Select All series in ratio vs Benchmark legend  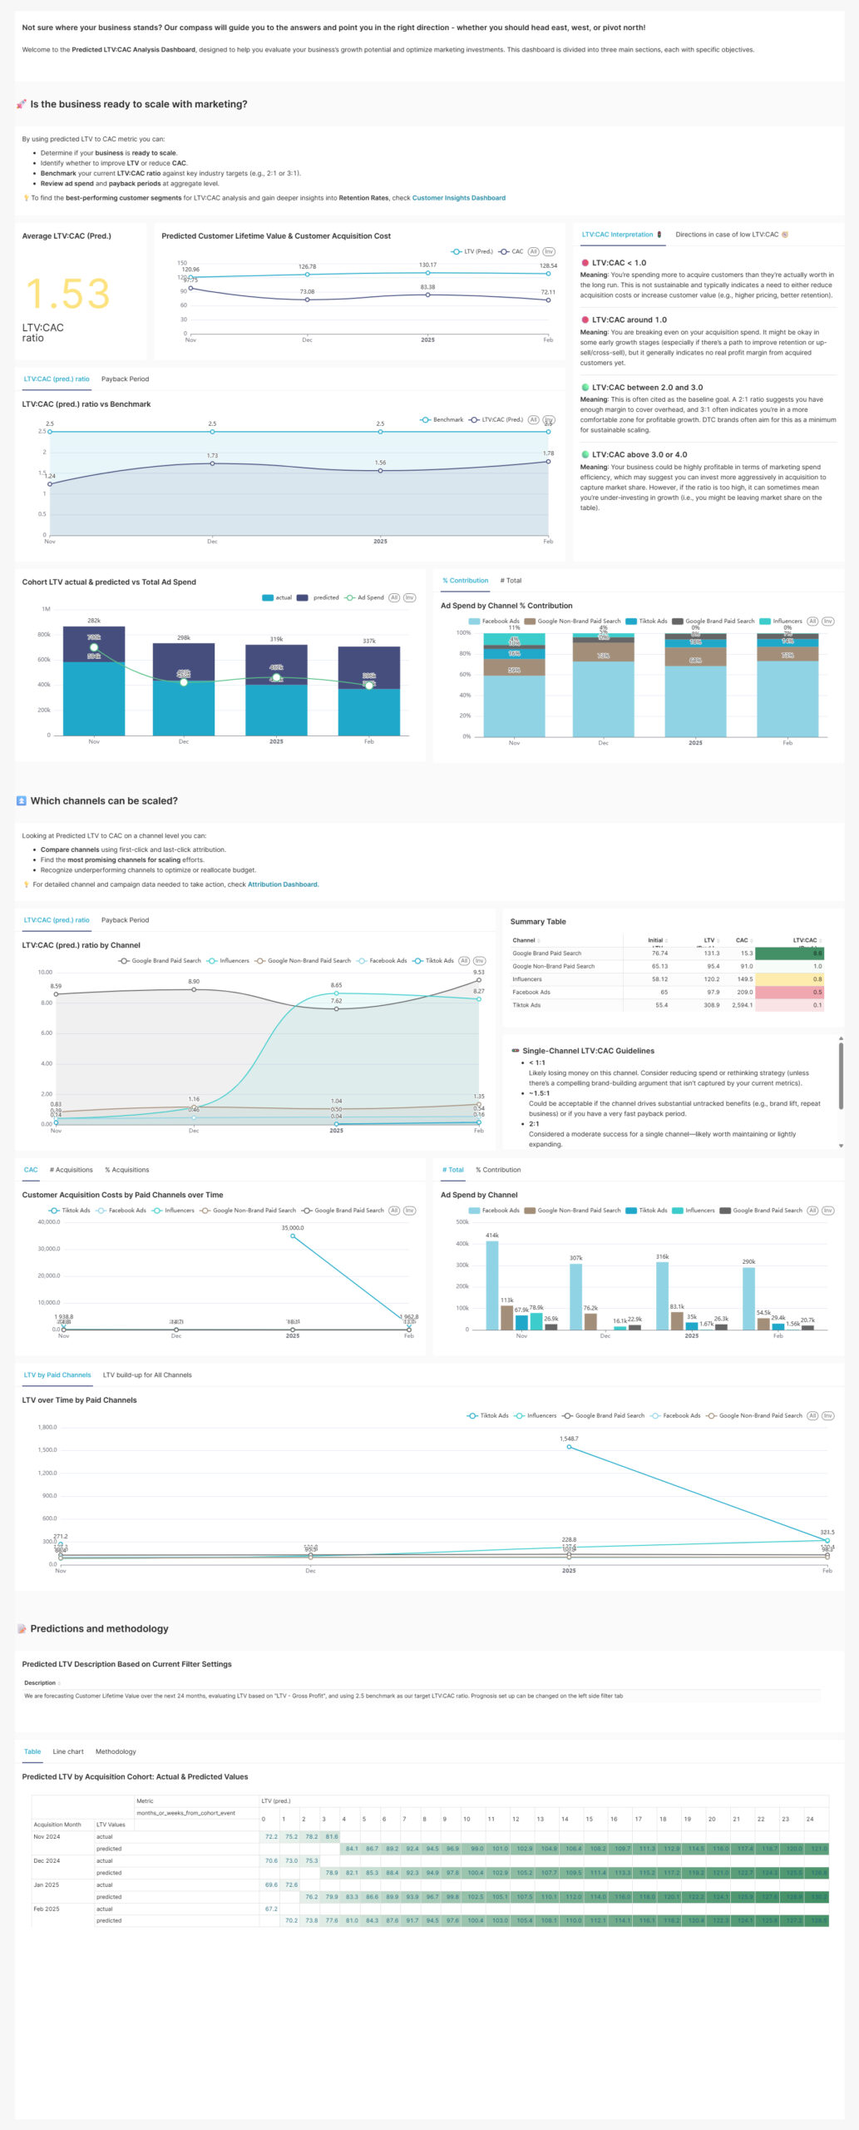pos(534,419)
